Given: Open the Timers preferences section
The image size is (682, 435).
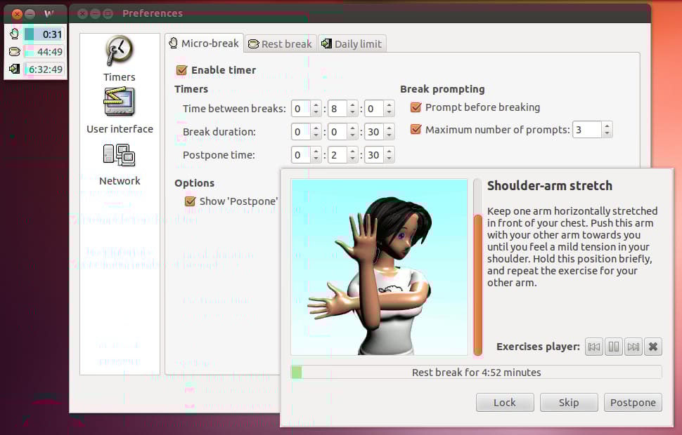Looking at the screenshot, I should click(x=120, y=58).
